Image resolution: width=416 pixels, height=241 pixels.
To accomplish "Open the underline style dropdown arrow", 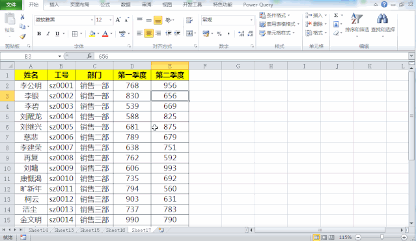I will (64, 34).
